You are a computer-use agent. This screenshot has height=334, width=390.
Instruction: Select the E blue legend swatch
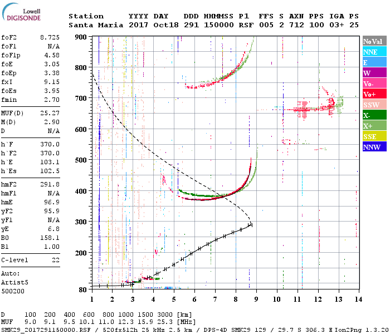click(x=374, y=62)
